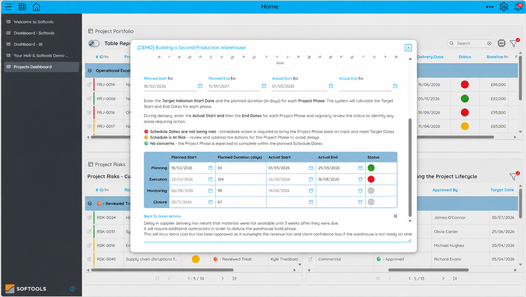Screen dimensions: 526x297
Task: Clear the Search field with X icon
Action: coord(489,43)
